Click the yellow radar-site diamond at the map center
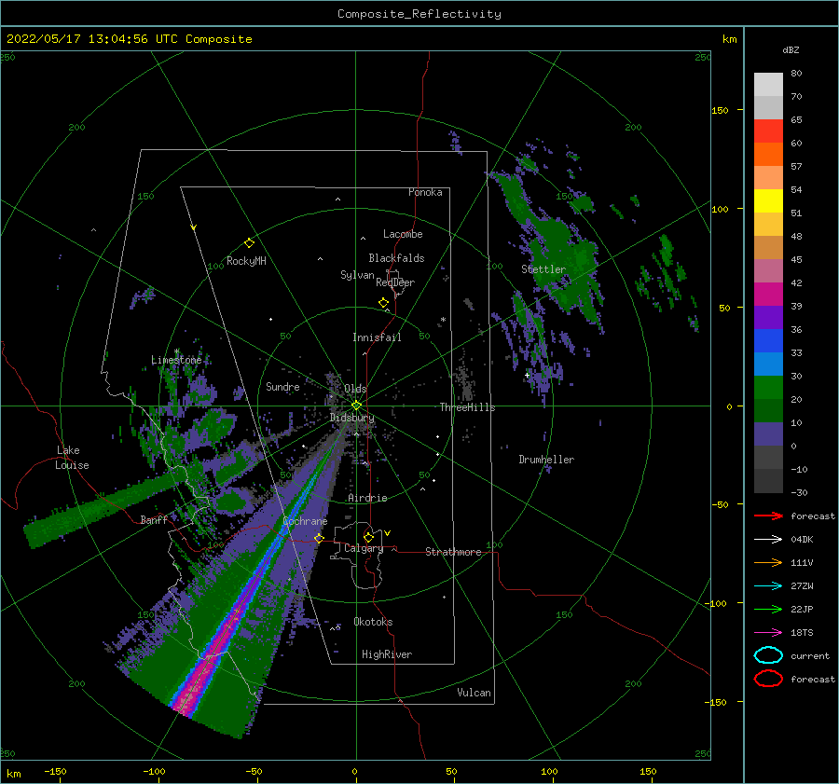839x784 pixels. tap(356, 406)
